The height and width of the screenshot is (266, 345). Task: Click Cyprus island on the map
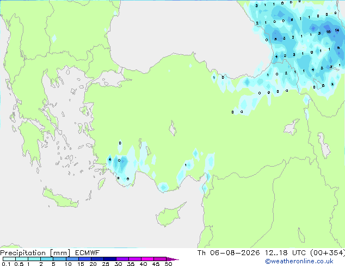[169, 216]
